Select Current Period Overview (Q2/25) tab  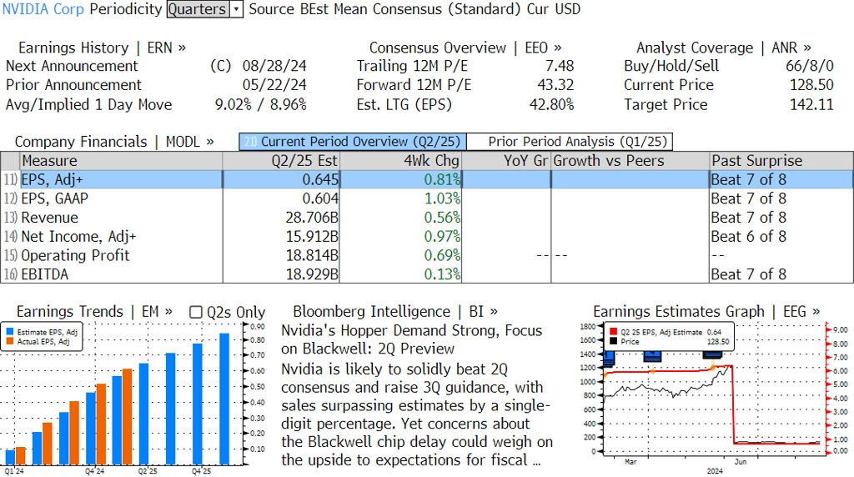pos(353,142)
